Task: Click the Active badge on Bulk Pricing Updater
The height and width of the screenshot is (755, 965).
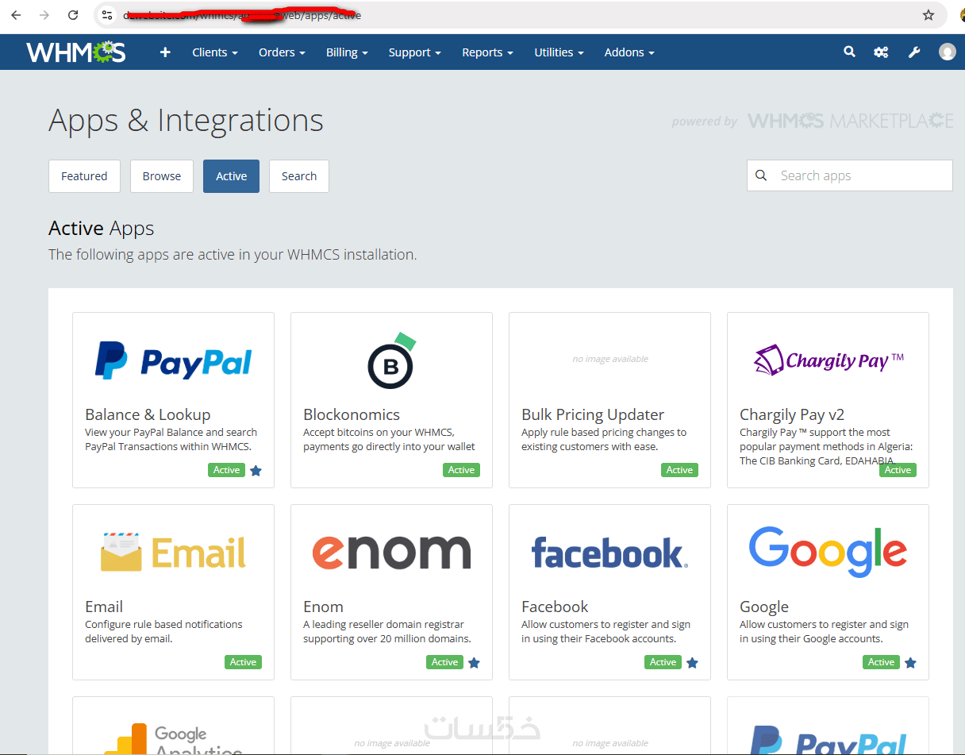Action: pyautogui.click(x=679, y=470)
